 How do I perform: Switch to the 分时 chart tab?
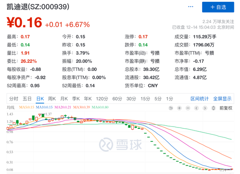tap(14, 99)
